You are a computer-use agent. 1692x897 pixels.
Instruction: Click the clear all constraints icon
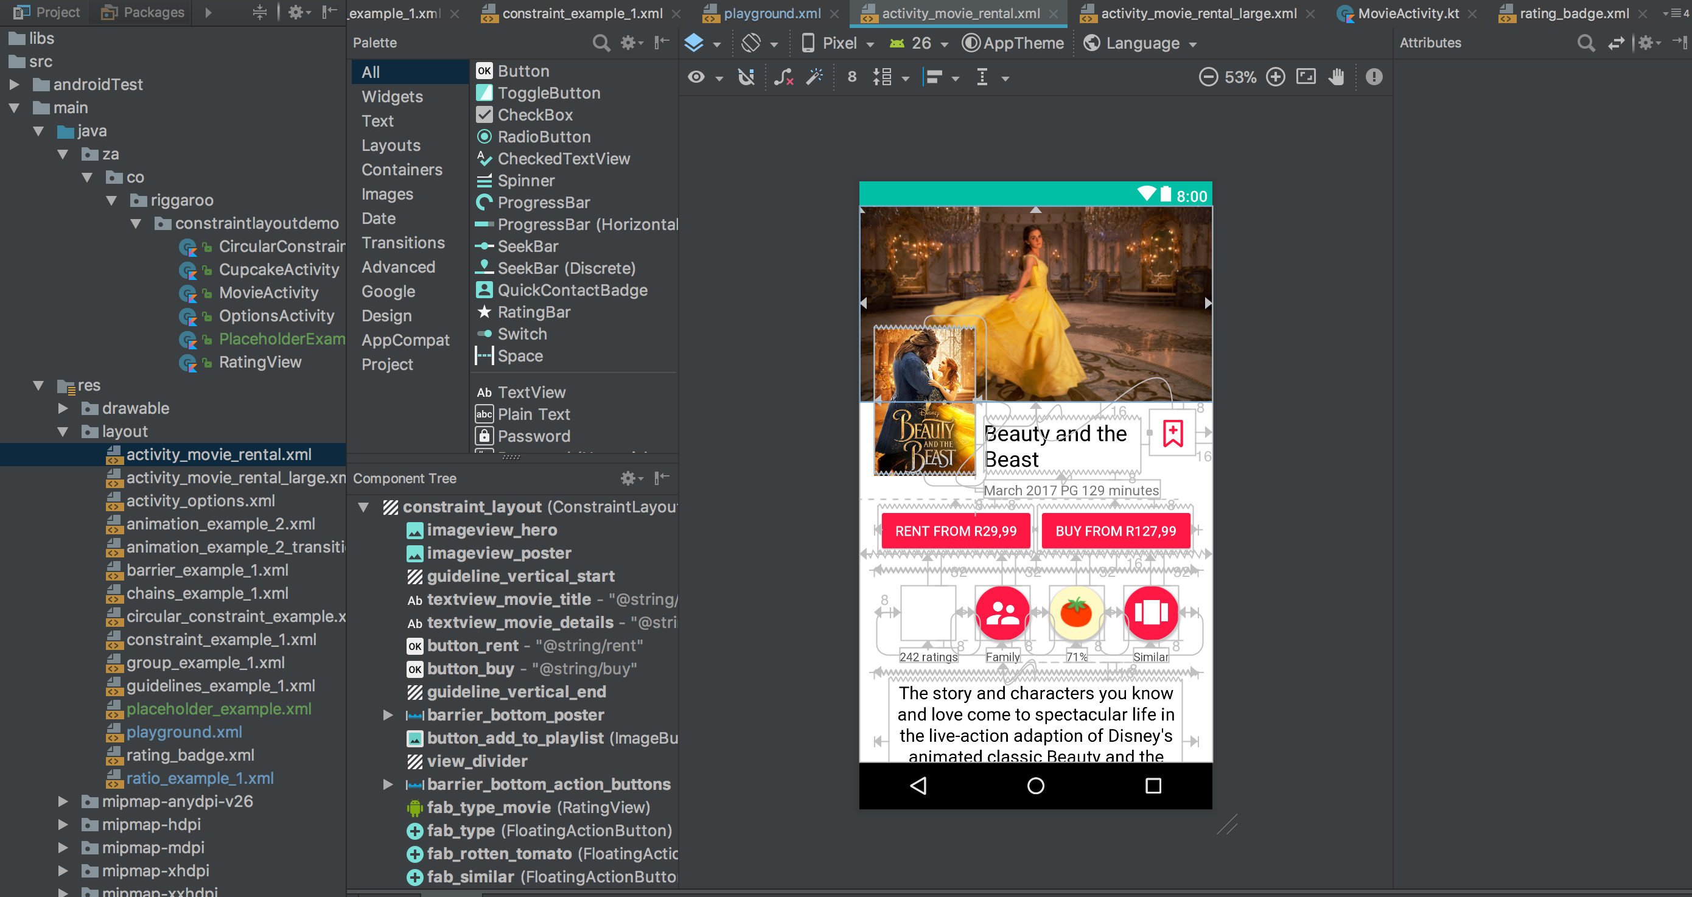tap(783, 77)
